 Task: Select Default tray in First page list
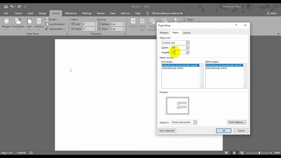pos(180,65)
